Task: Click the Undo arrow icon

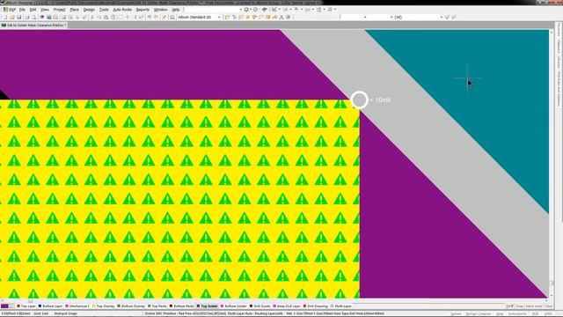Action: (x=149, y=18)
